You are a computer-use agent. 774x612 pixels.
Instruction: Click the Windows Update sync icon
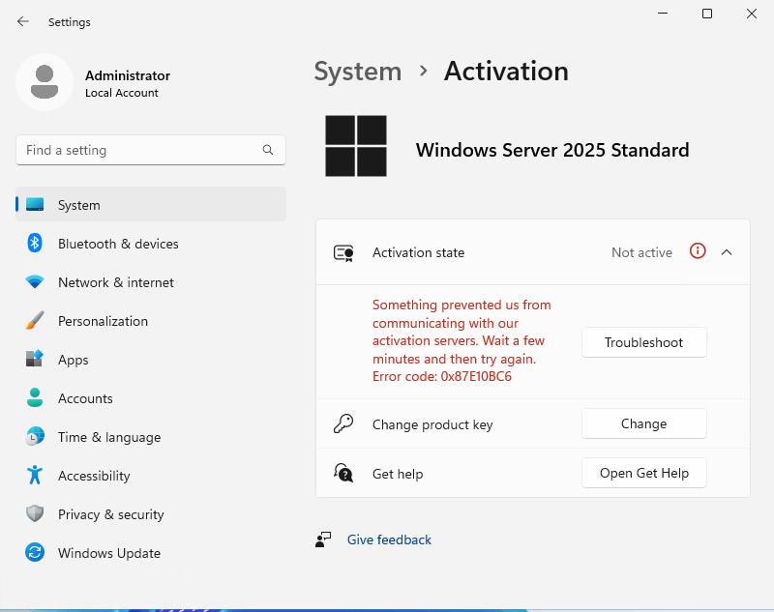(35, 552)
